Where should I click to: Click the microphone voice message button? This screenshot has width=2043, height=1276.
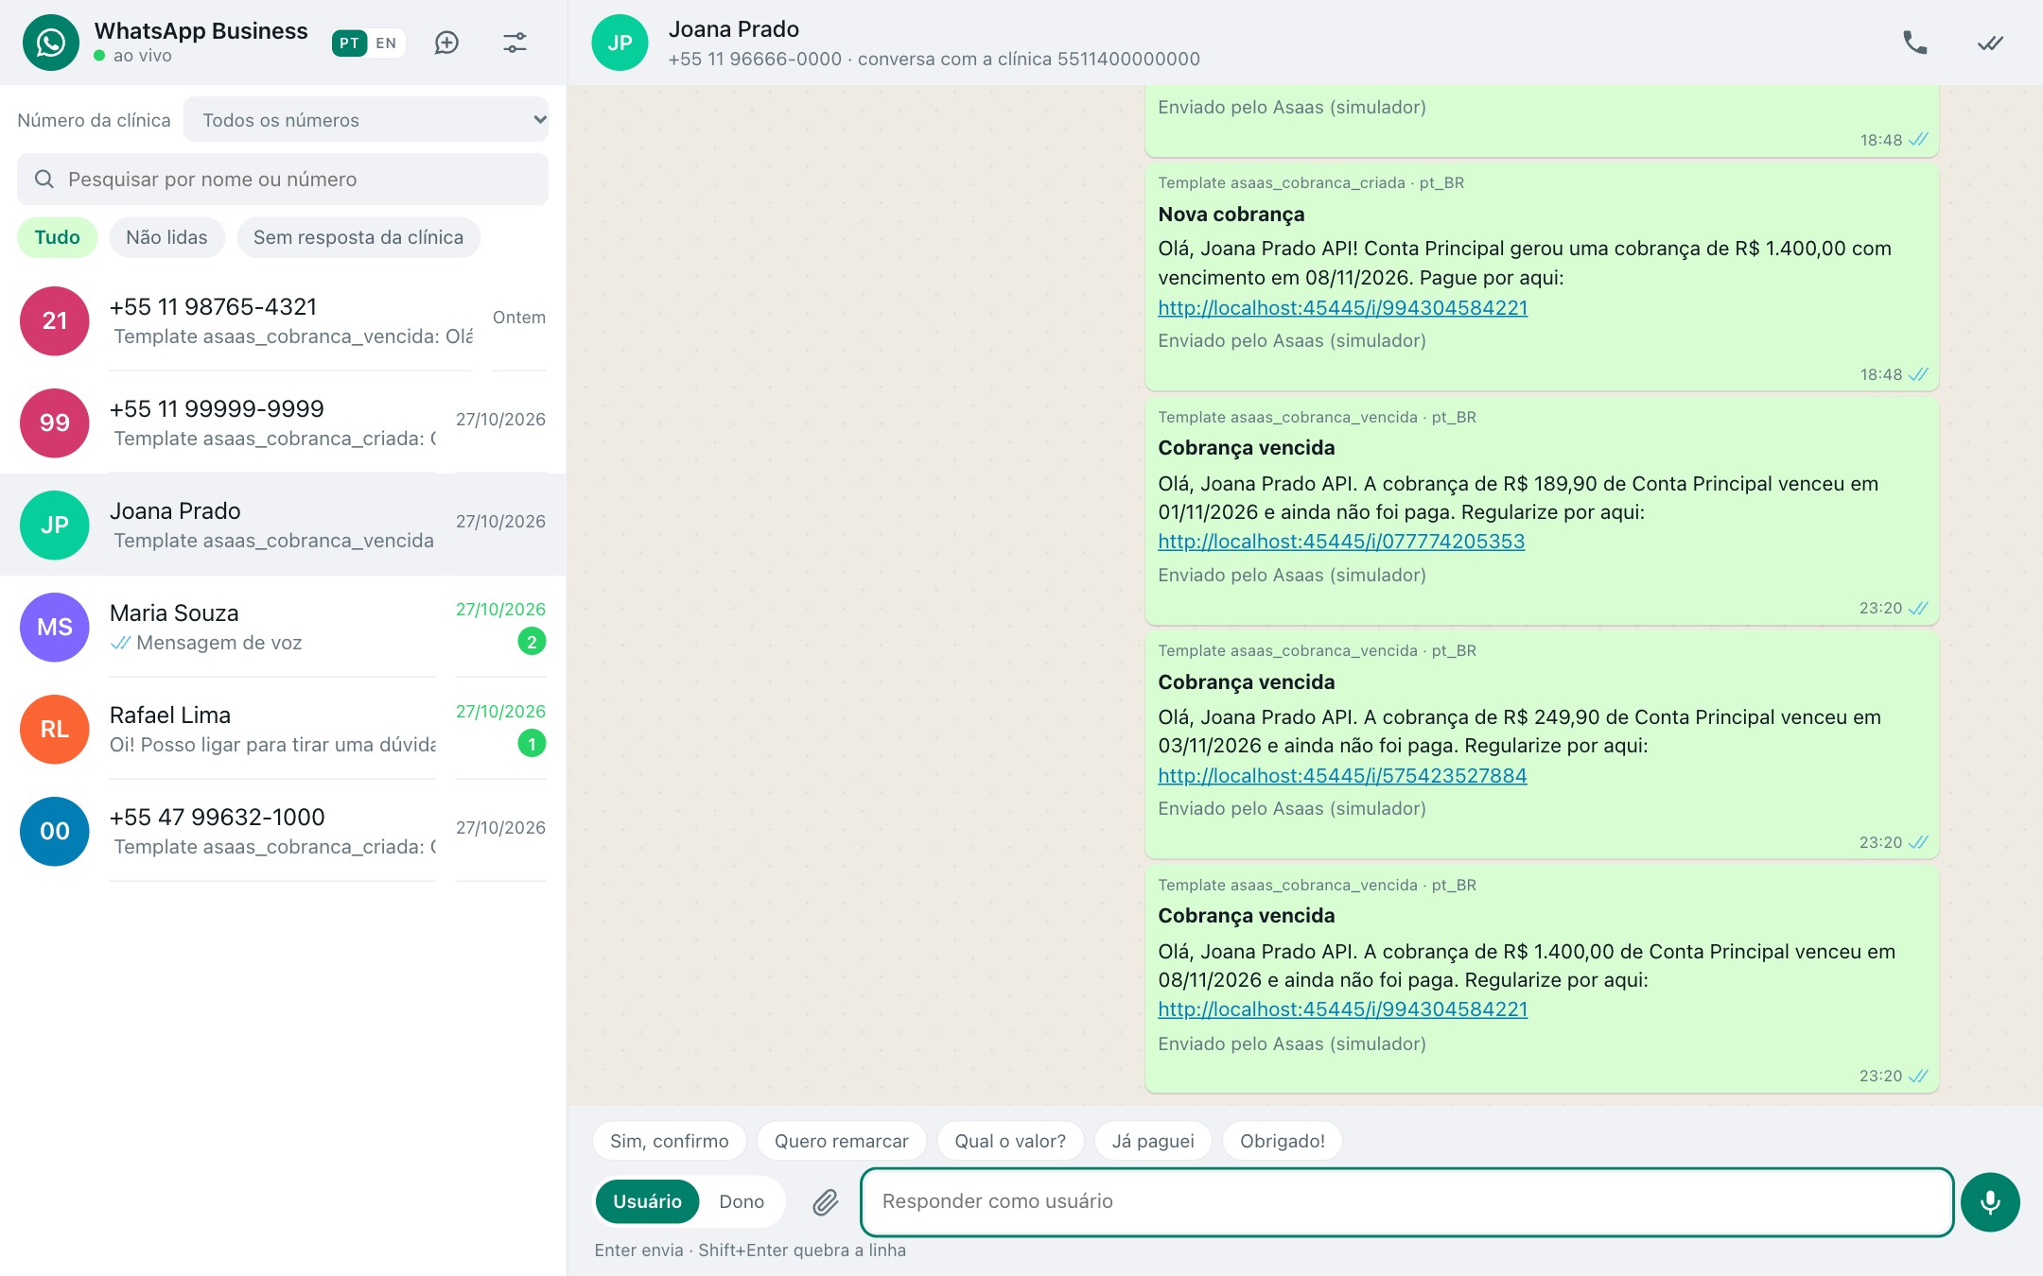pos(1990,1201)
